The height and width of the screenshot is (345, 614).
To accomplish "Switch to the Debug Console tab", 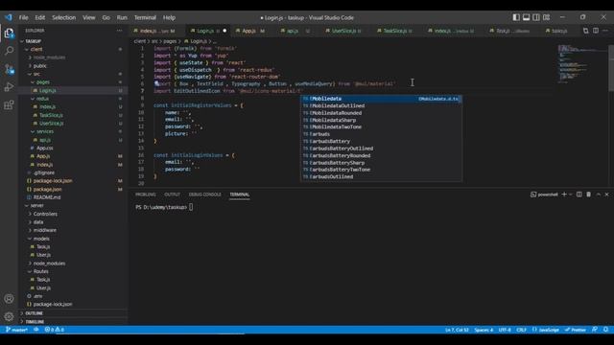I will click(204, 195).
